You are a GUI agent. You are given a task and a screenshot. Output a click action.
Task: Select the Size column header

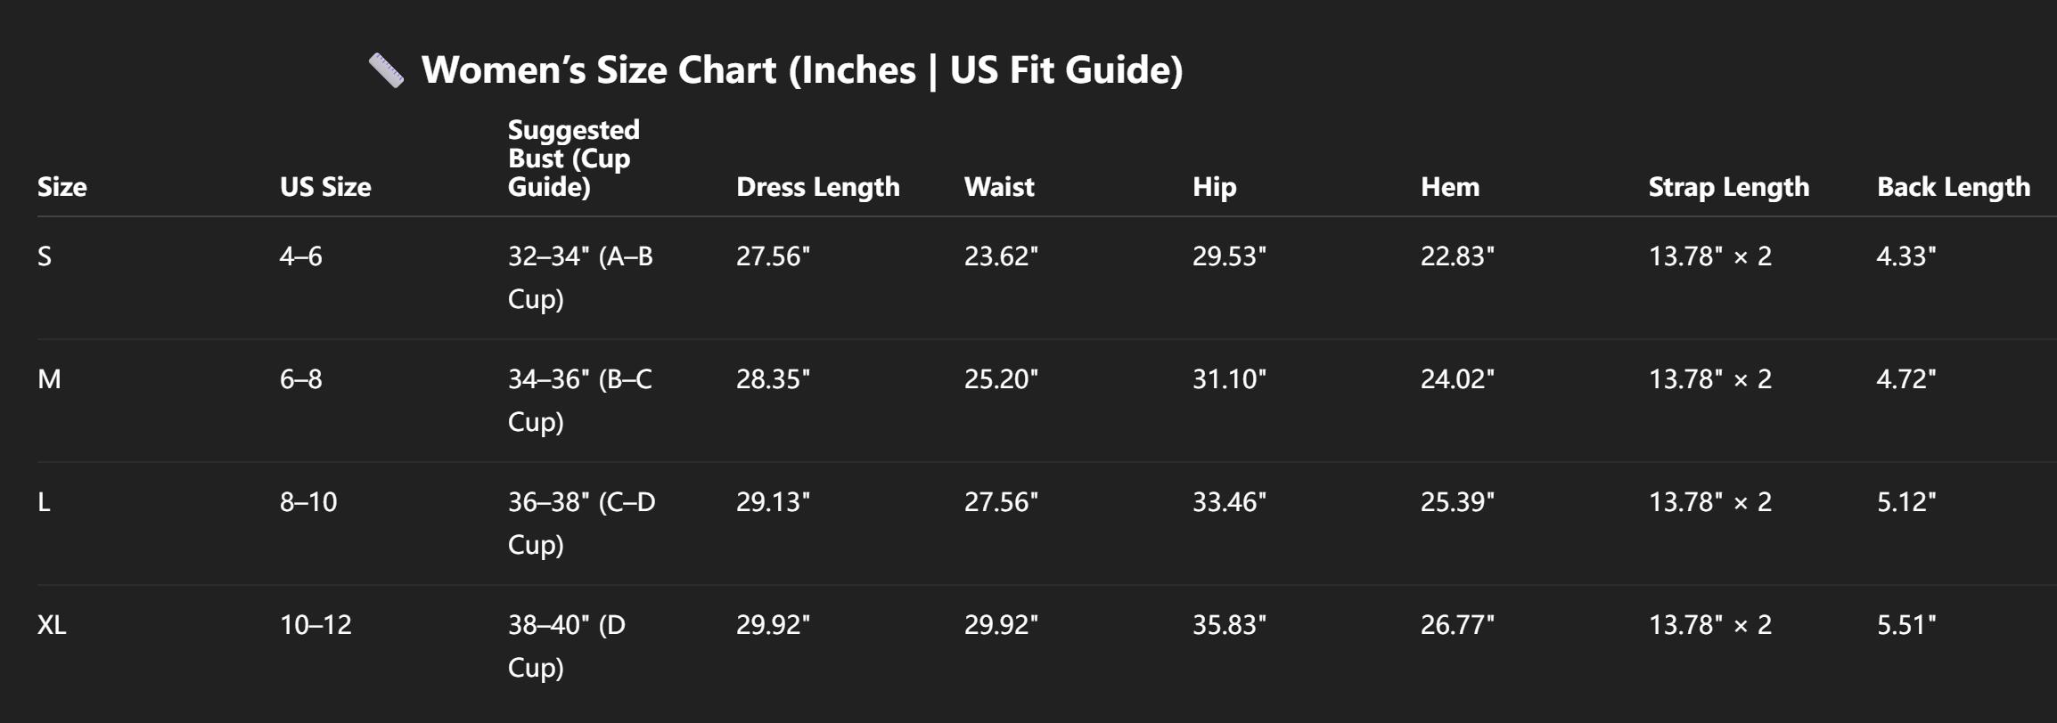click(62, 187)
